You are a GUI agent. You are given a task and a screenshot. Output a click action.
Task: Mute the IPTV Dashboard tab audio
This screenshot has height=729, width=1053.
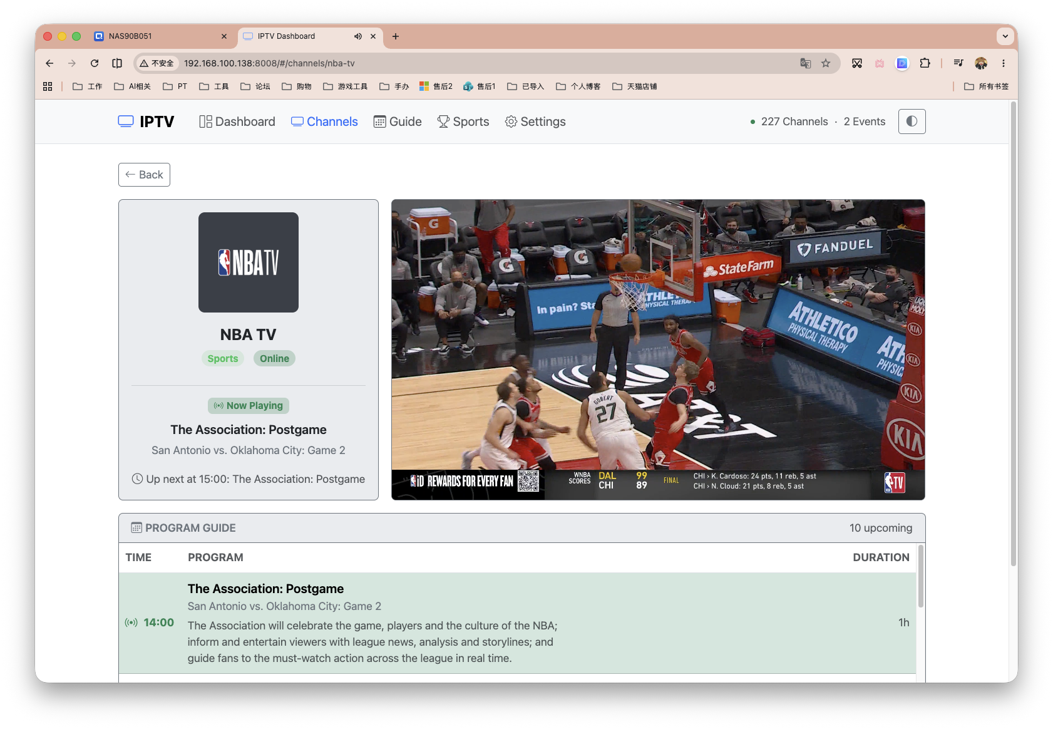[x=357, y=36]
